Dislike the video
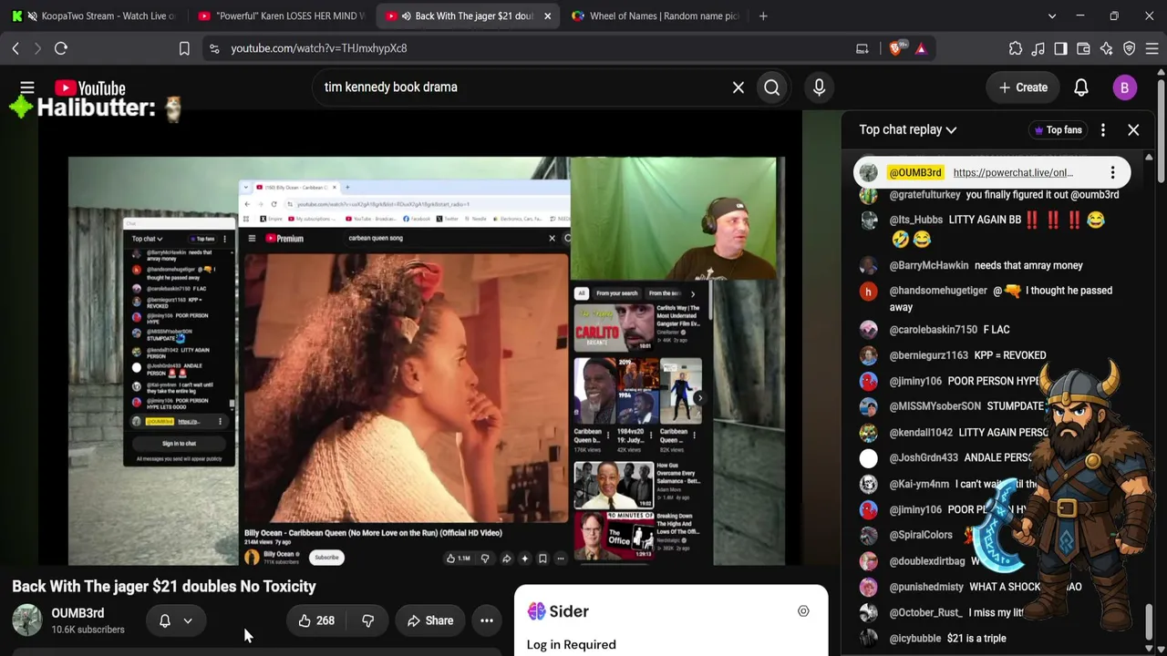Image resolution: width=1167 pixels, height=656 pixels. 368,620
